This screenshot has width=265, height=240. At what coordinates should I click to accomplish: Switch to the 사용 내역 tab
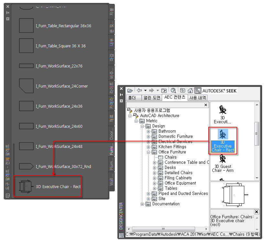197,98
